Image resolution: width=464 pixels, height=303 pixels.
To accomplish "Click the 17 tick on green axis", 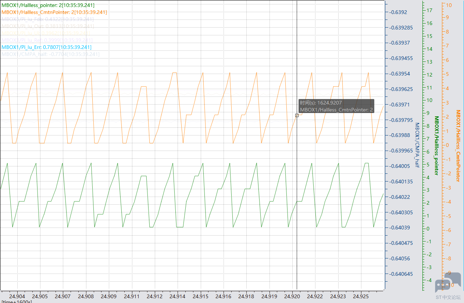I will point(429,10).
